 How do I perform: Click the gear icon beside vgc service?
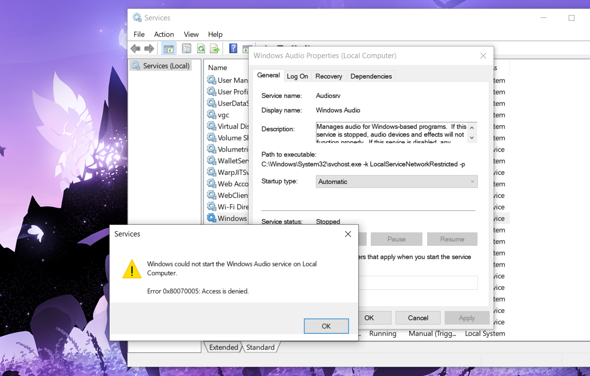(x=211, y=115)
